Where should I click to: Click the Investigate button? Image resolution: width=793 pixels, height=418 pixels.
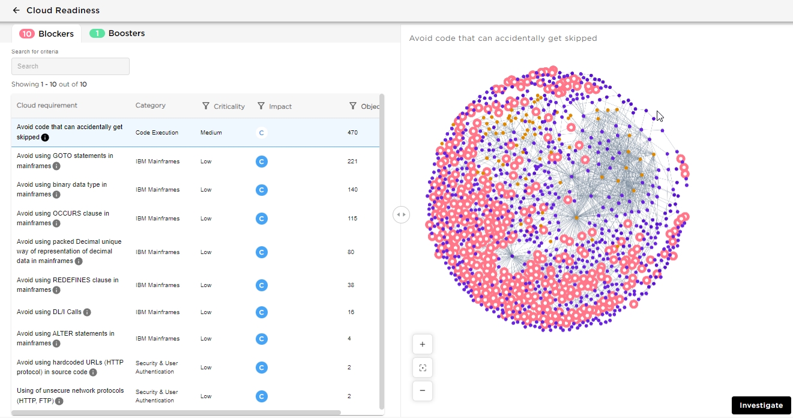[x=761, y=405]
